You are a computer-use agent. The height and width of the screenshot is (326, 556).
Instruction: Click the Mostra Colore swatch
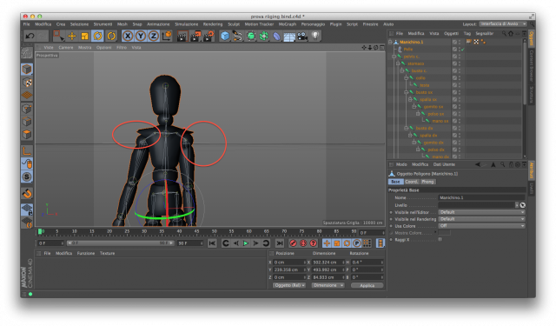click(444, 233)
